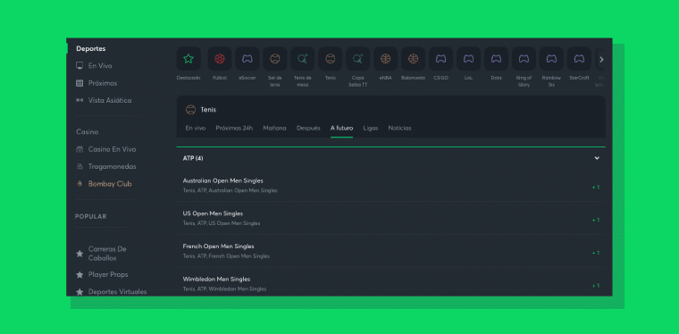
Task: Switch to the Próximas 24h tab
Action: (x=234, y=128)
